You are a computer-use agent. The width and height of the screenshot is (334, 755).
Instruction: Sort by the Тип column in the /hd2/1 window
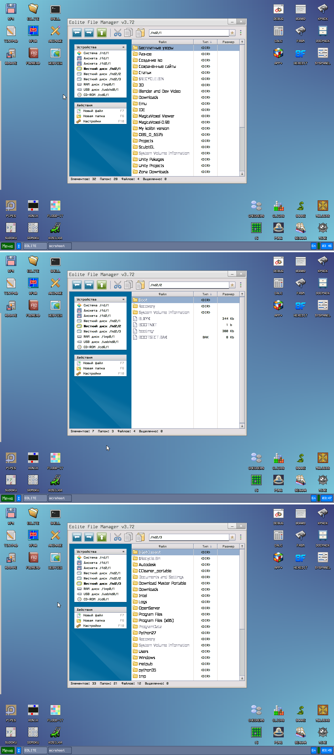(206, 42)
